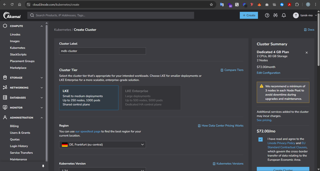Click browser back arrow
The width and height of the screenshot is (320, 171).
5,5
